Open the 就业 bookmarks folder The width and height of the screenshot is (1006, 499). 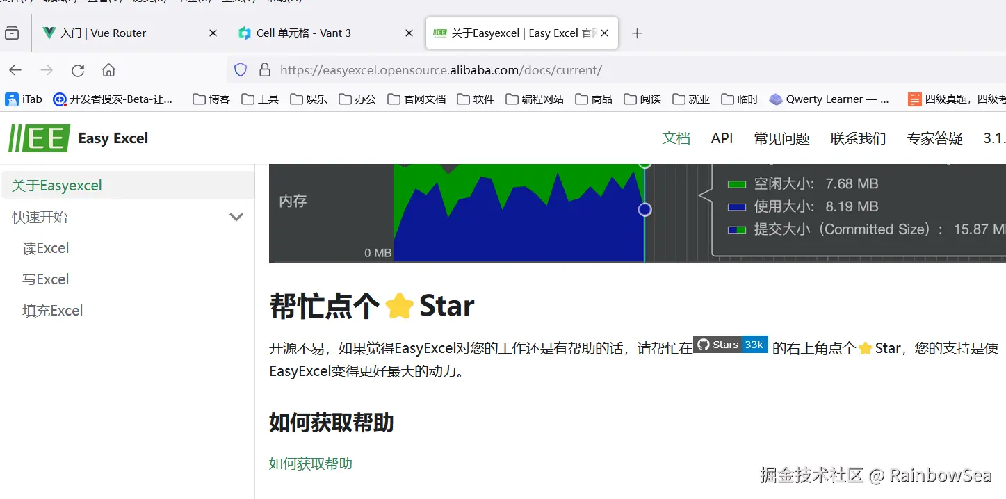click(x=691, y=99)
